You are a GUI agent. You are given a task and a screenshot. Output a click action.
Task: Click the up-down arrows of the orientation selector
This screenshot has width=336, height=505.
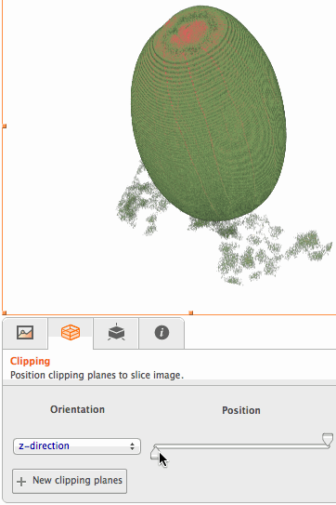click(132, 446)
